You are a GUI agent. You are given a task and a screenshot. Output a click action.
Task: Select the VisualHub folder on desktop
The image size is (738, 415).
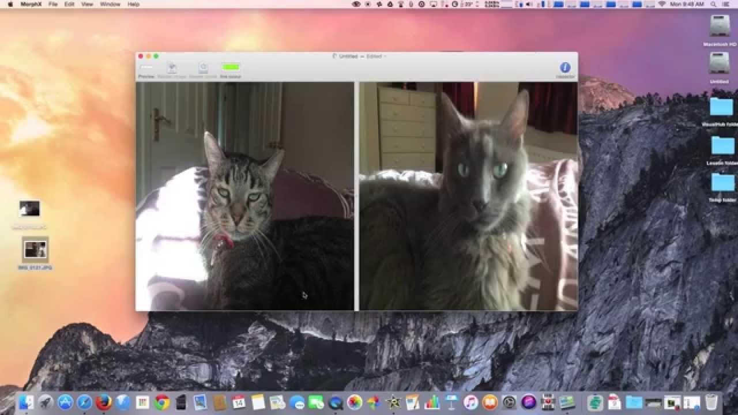click(721, 107)
